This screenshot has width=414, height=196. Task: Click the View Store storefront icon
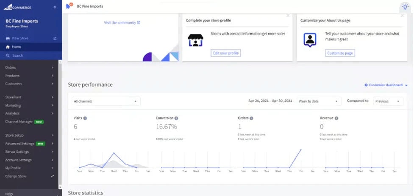pos(8,38)
